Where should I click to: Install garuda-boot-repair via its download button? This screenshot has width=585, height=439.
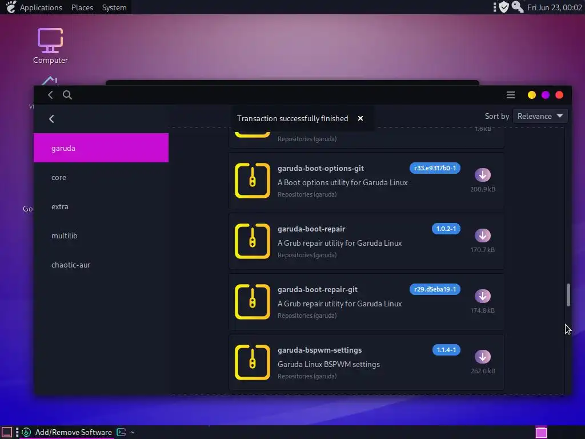click(x=482, y=236)
